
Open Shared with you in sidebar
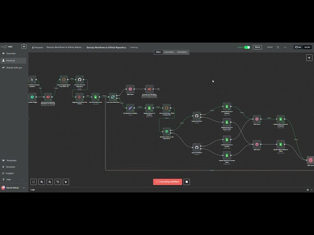tap(13, 68)
